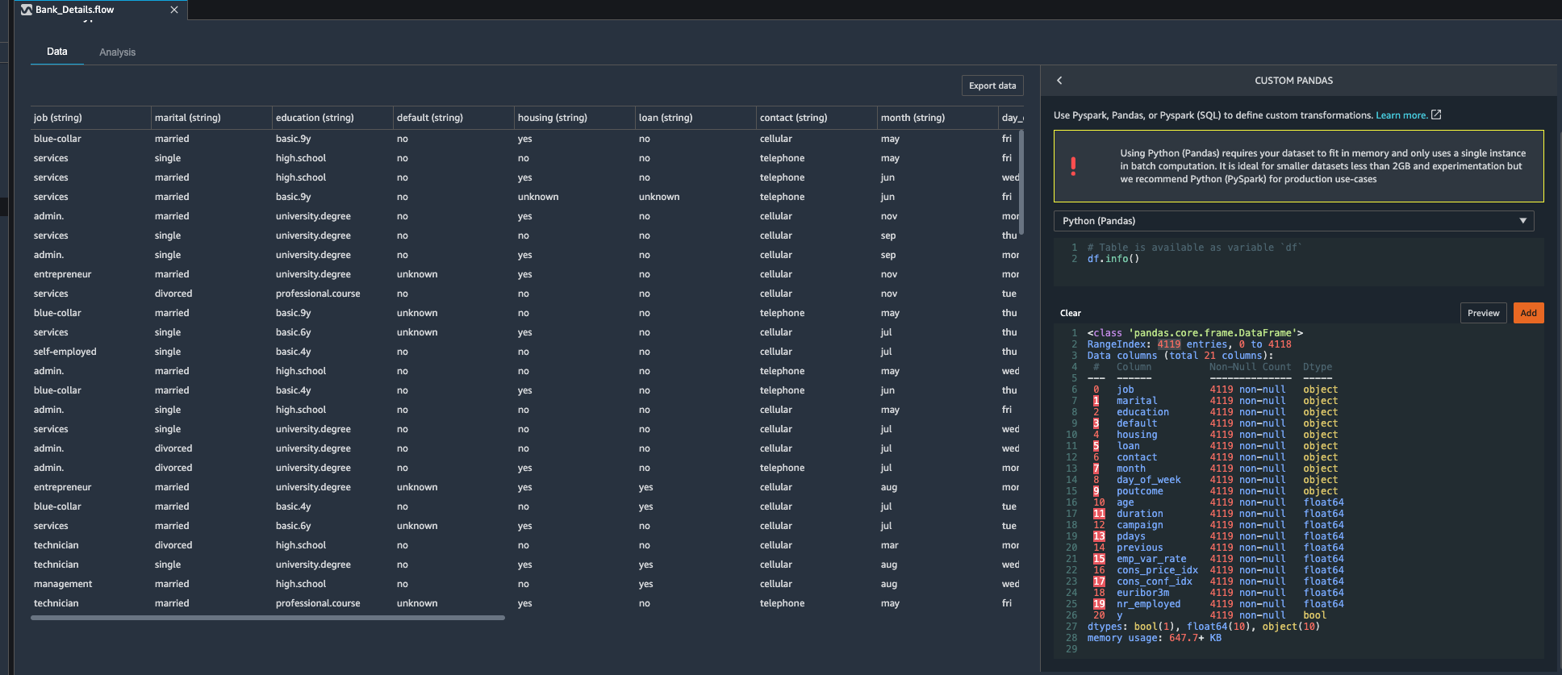Open the external link icon beside Learn more
1562x675 pixels.
1436,115
